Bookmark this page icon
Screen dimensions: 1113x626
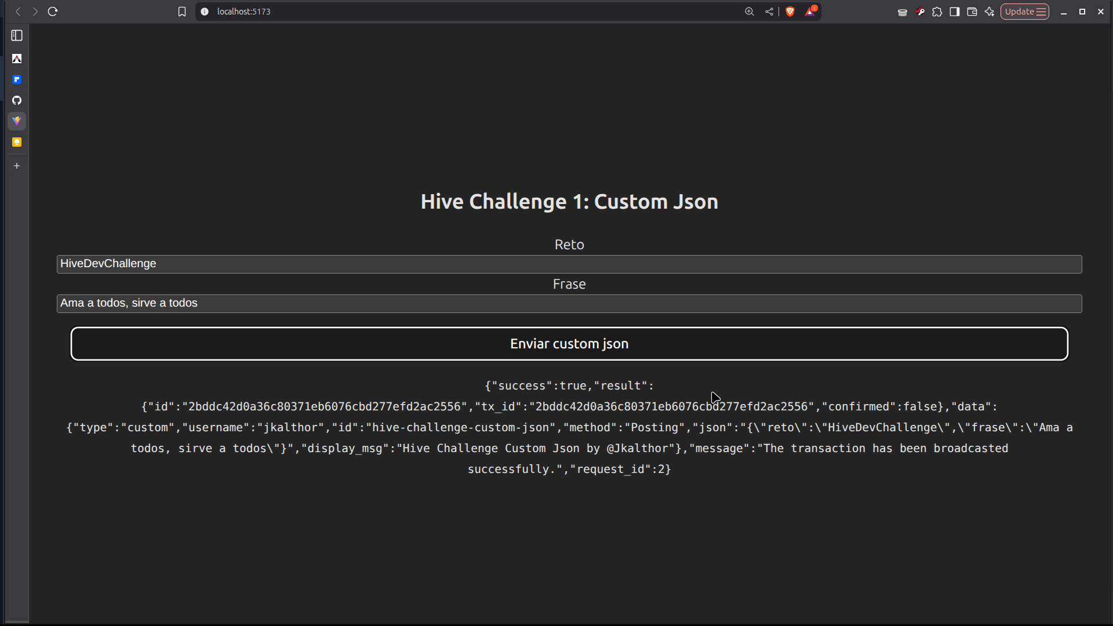coord(182,12)
